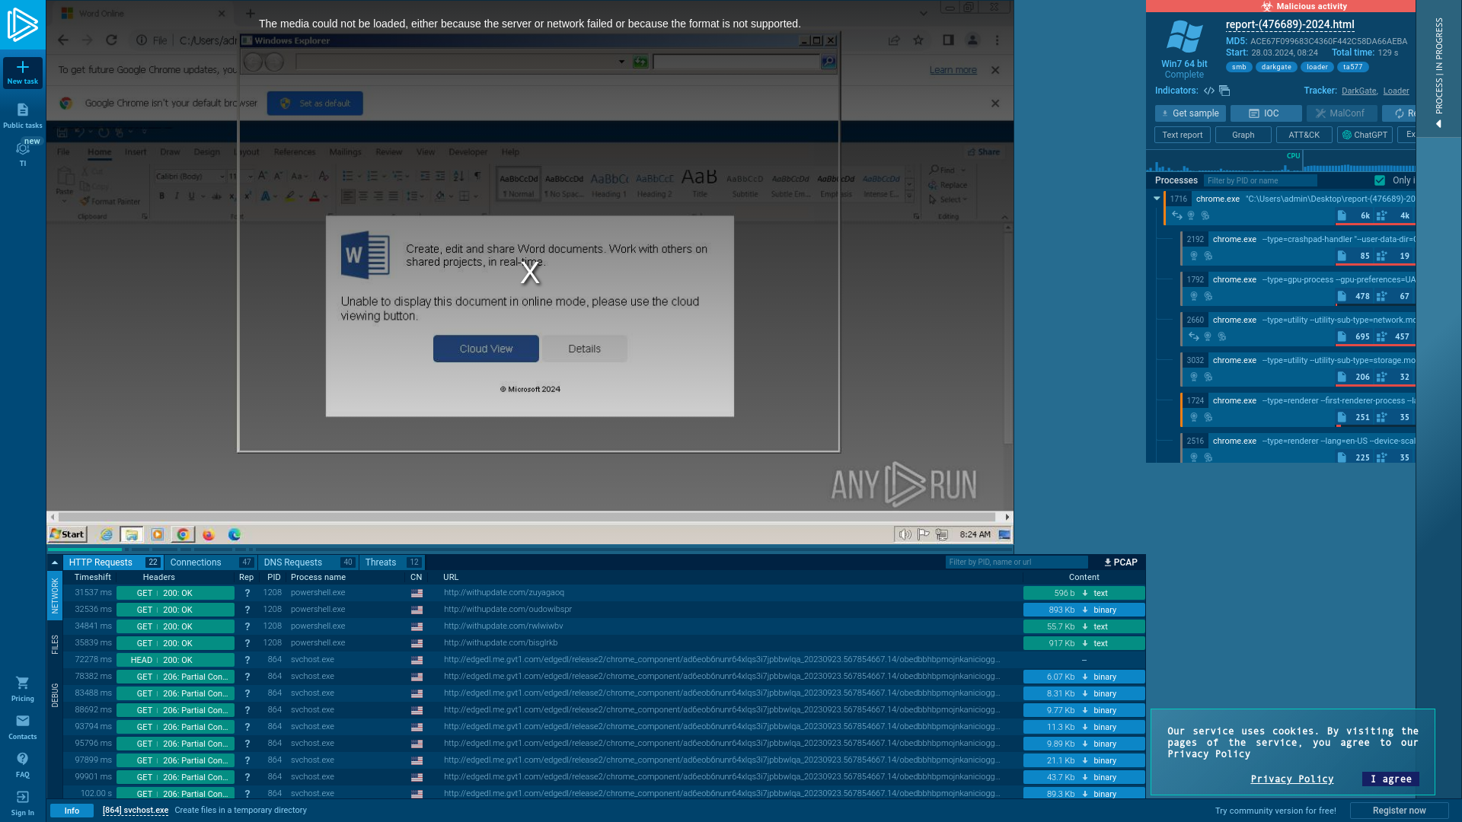This screenshot has width=1462, height=822.
Task: Click the video playback progress bar
Action: (x=529, y=549)
